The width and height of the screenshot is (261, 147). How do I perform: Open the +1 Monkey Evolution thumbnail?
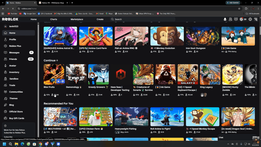pyautogui.click(x=167, y=36)
